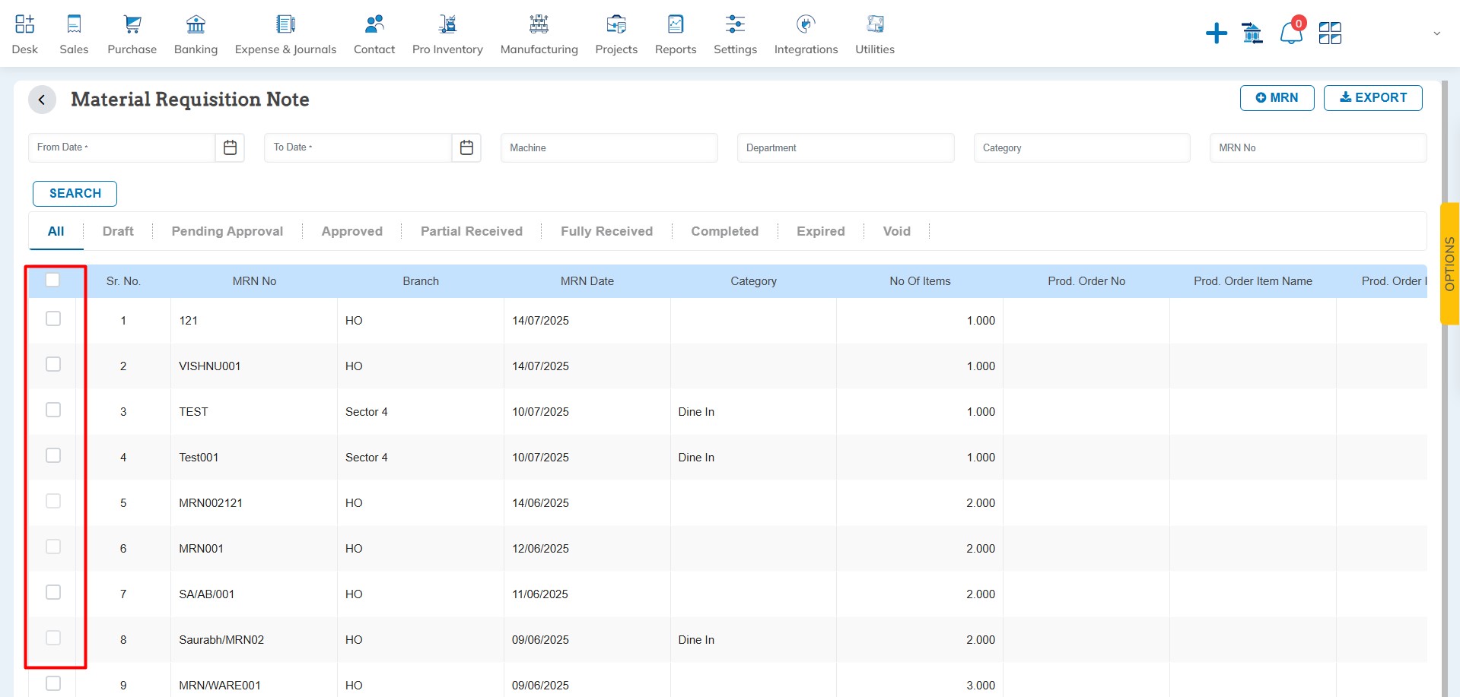Click the dashboard grid icon in header
The image size is (1460, 697).
tap(1330, 33)
